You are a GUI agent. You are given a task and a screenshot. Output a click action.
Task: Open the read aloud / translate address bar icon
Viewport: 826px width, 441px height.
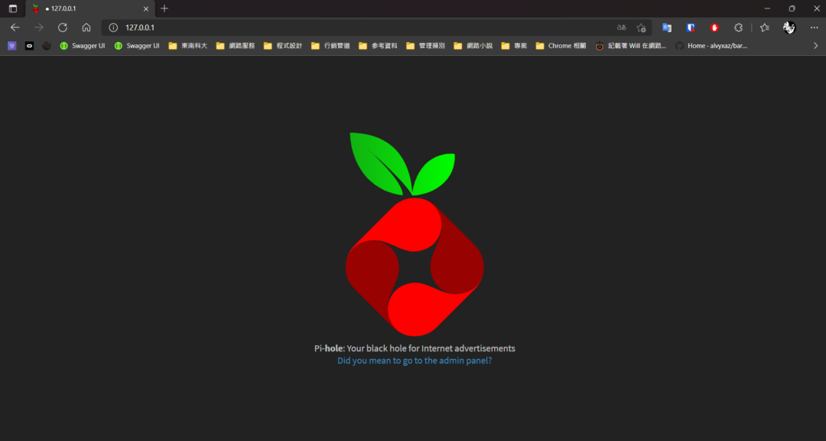[x=622, y=28]
